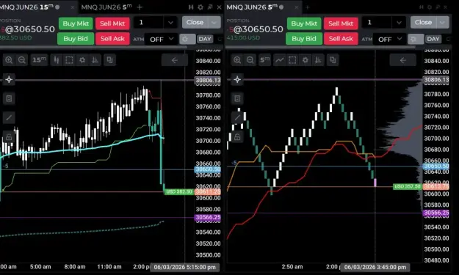Viewport: 459px width, 275px height.
Task: Open indicators icon on right 5m chart toolbar
Action: click(318, 60)
